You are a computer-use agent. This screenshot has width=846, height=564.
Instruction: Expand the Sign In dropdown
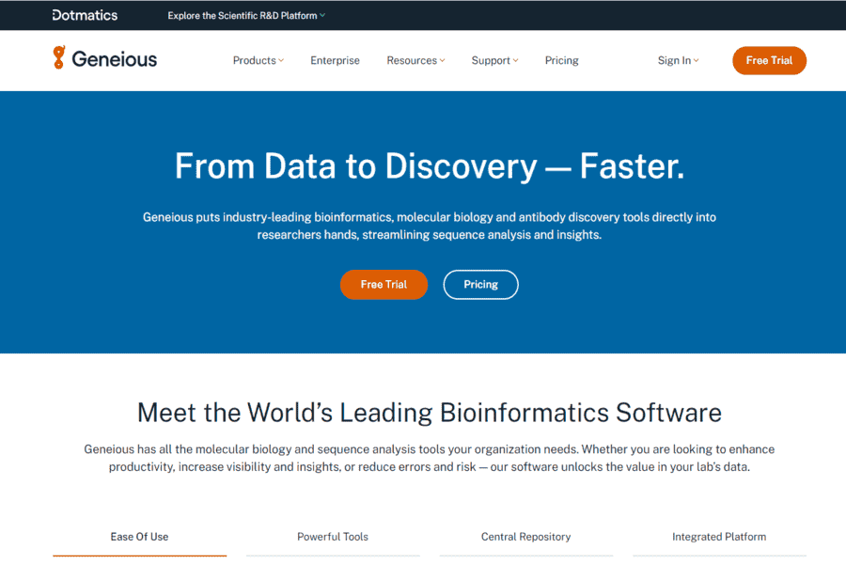point(678,60)
